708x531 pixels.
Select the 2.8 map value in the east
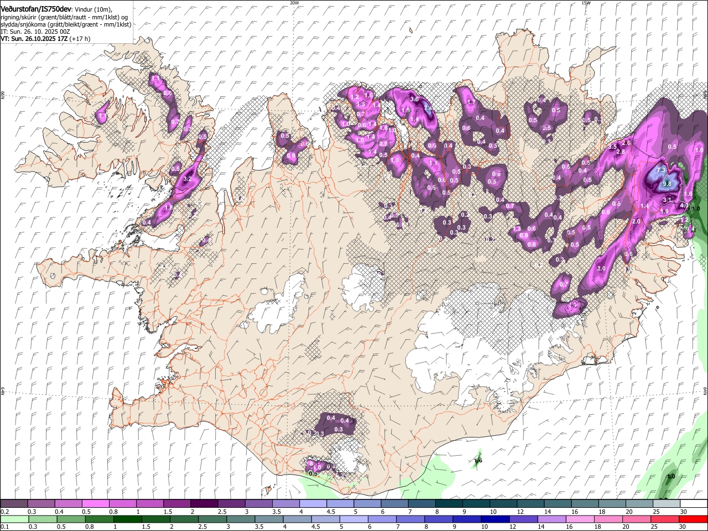tap(621, 152)
